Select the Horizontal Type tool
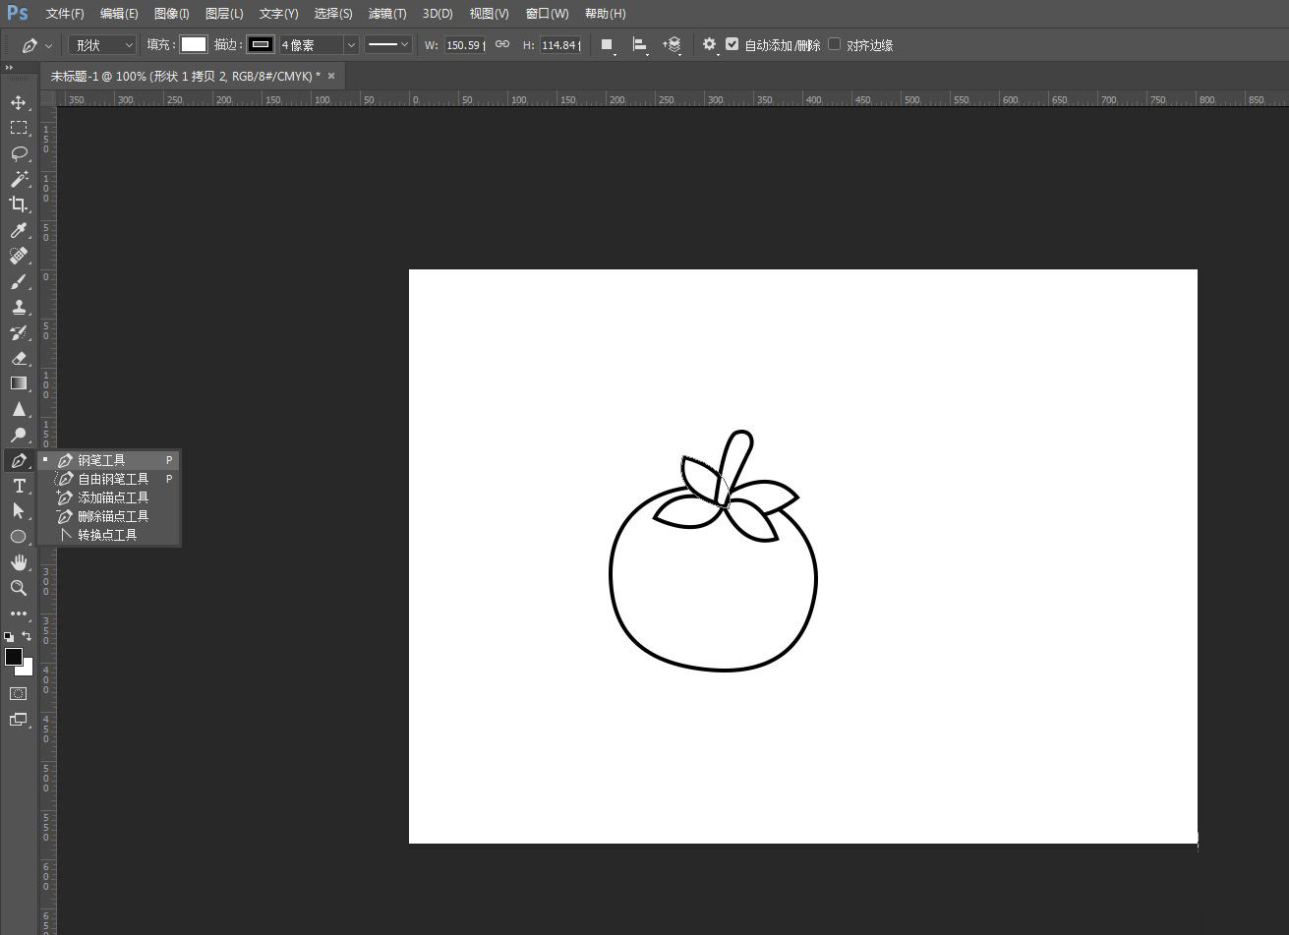 18,486
